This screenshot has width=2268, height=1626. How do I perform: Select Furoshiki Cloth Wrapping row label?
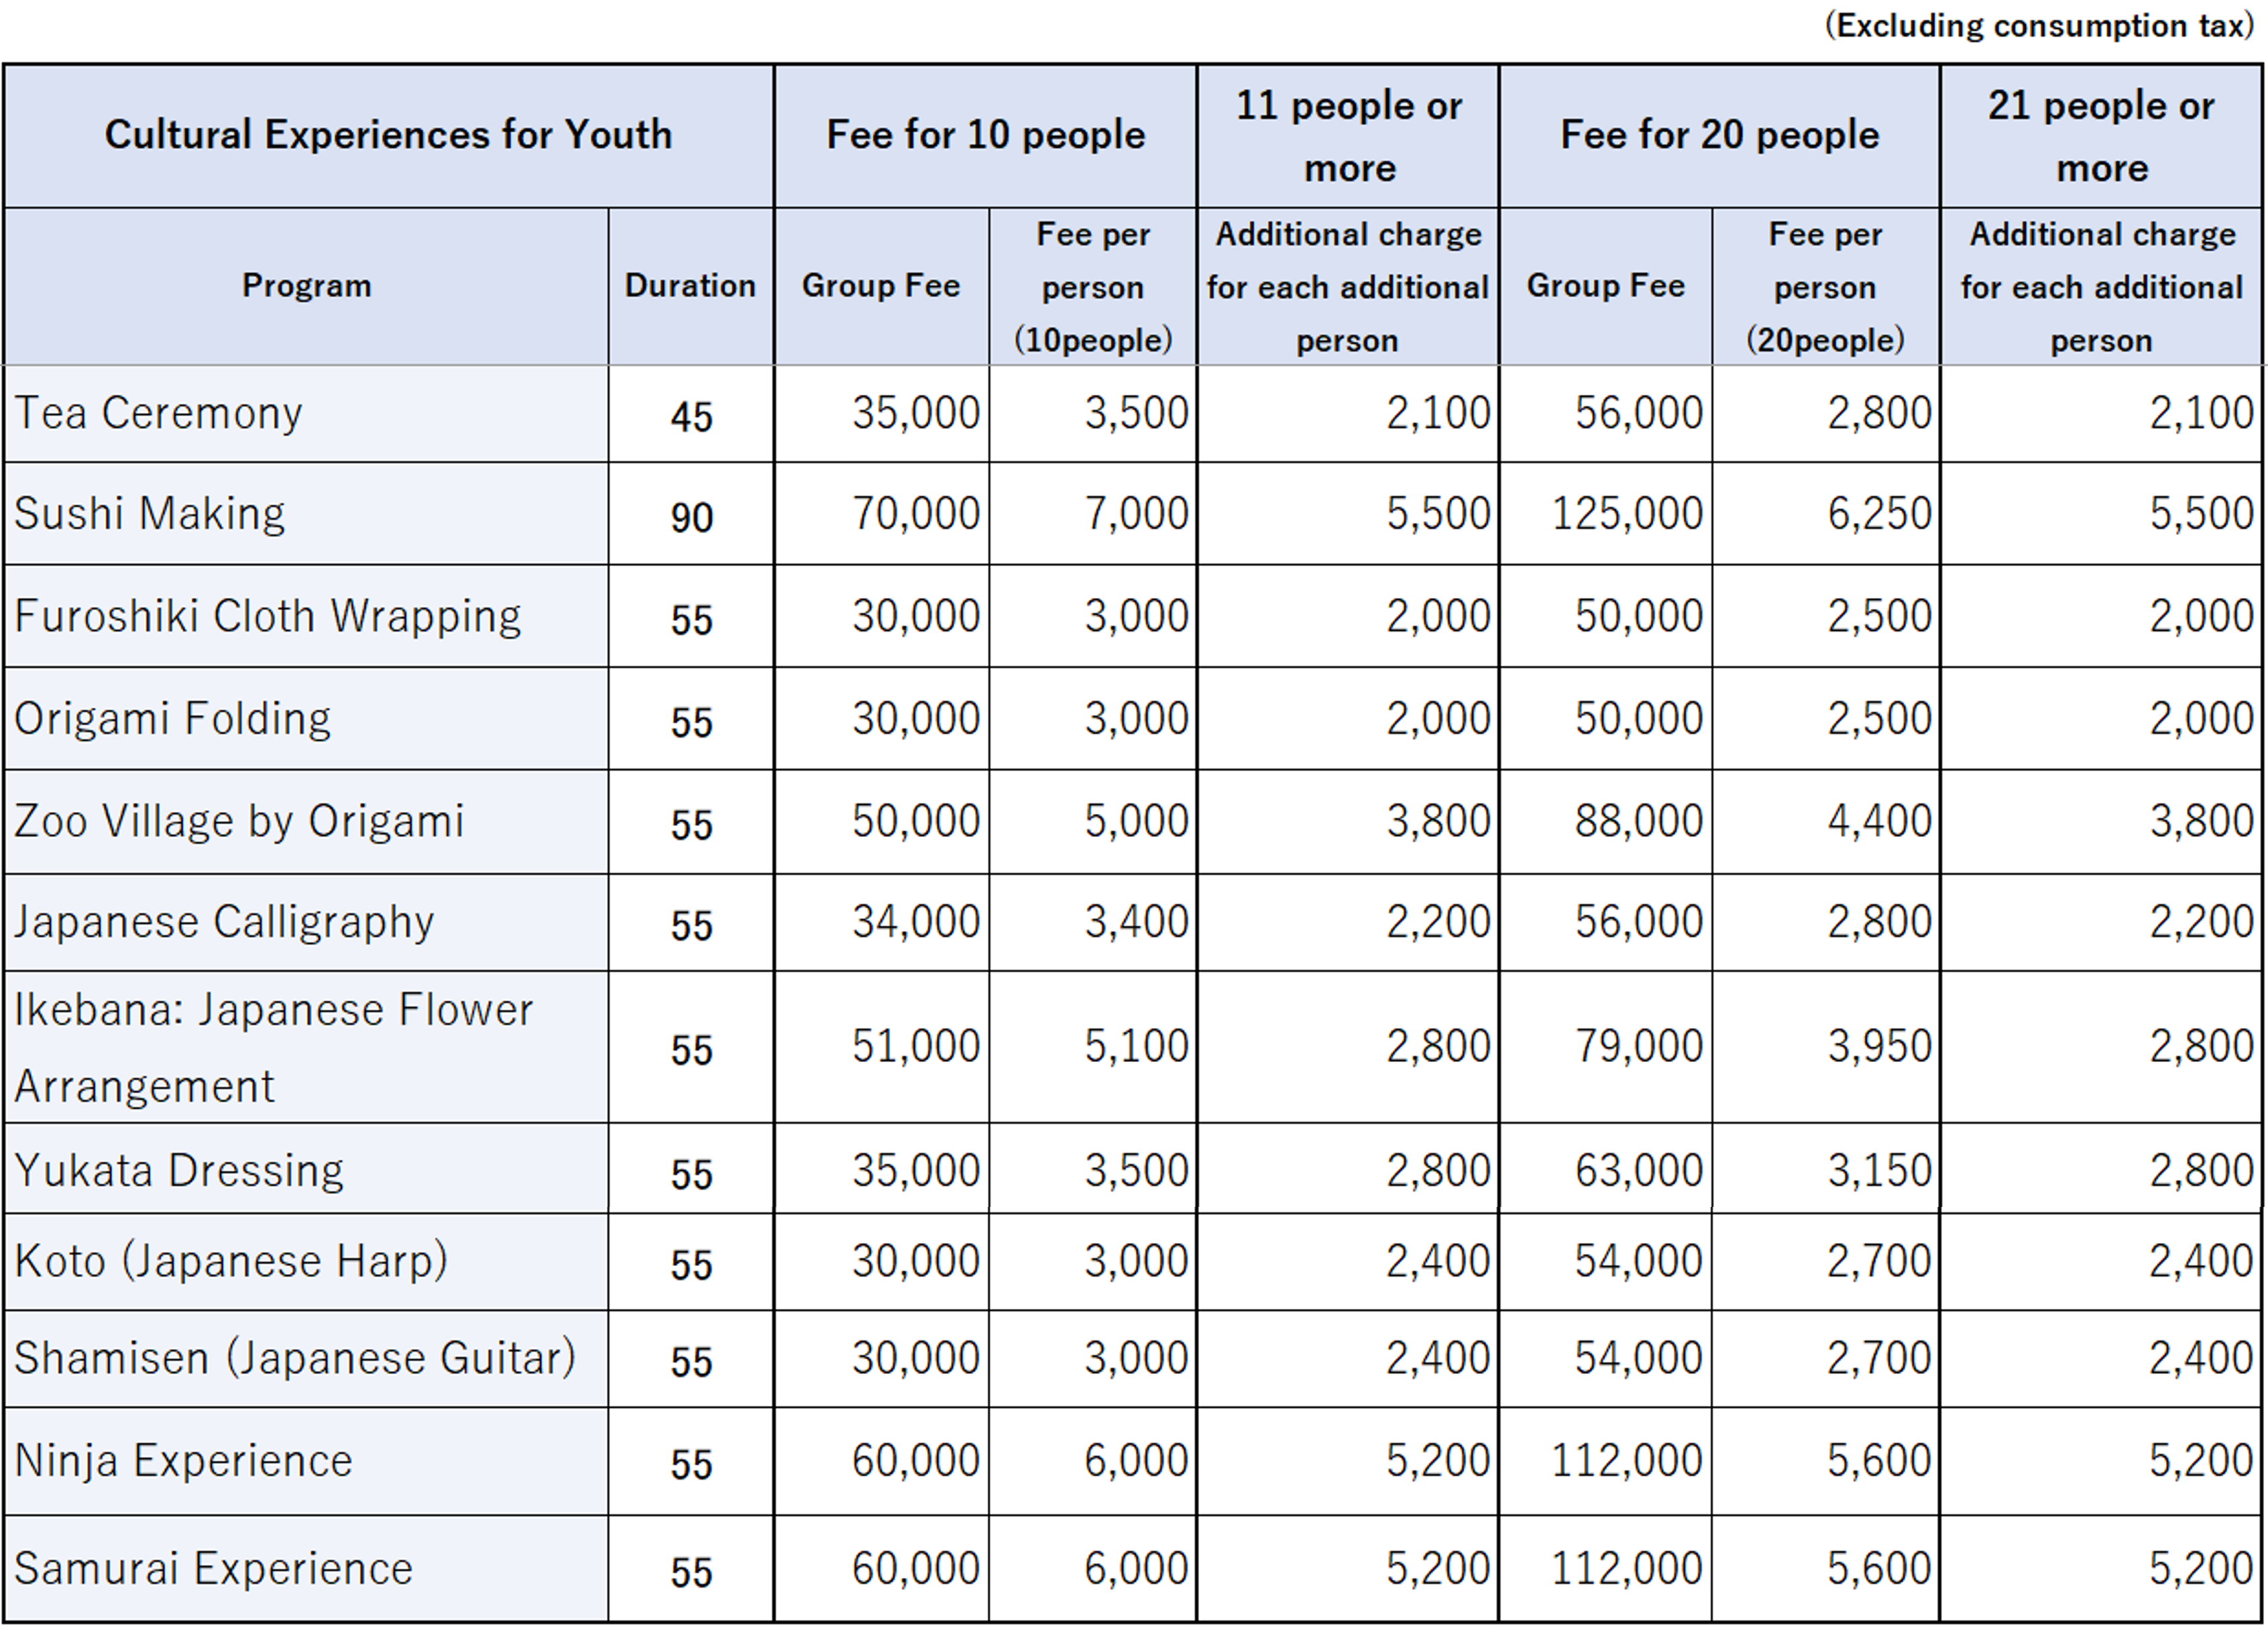tap(306, 616)
